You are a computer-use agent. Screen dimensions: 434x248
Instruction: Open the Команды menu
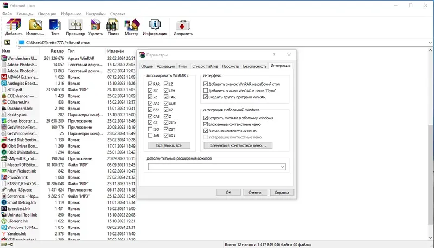tap(24, 14)
